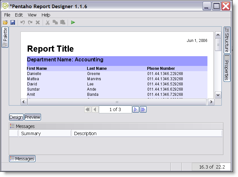
Task: Click phone number 011.44.1346.529268
Action: pos(165,84)
